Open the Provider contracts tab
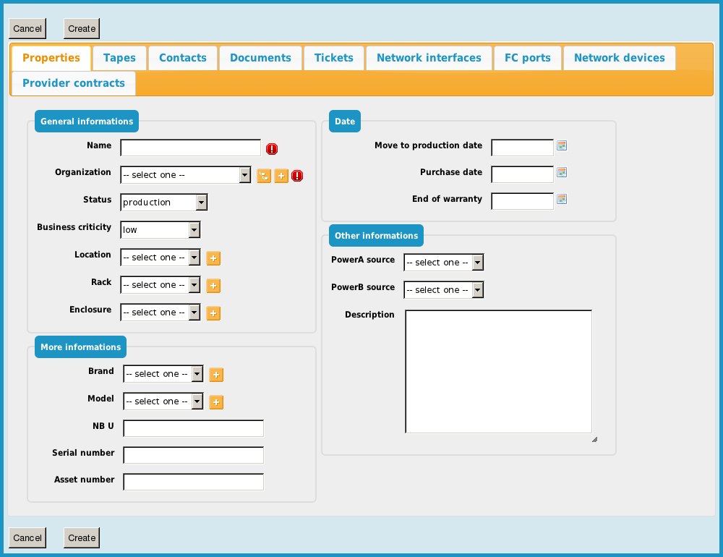This screenshot has width=723, height=557. pos(74,83)
